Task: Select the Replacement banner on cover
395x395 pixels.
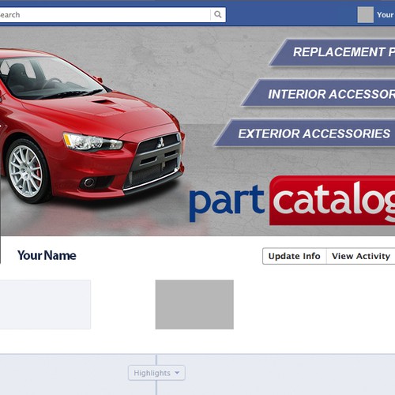Action: coord(333,52)
